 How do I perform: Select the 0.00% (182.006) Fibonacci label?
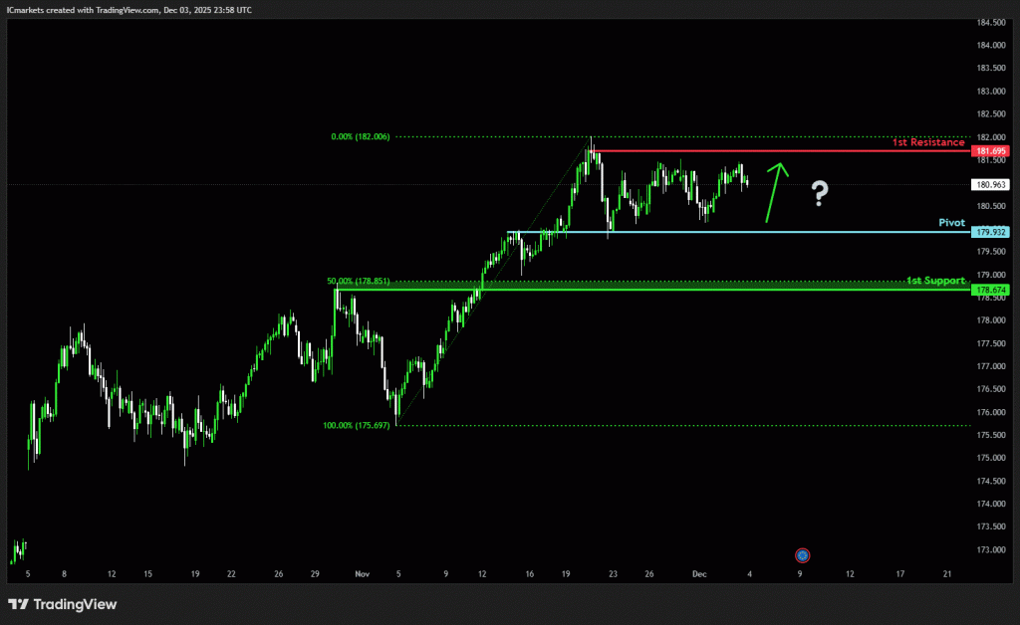tap(360, 136)
